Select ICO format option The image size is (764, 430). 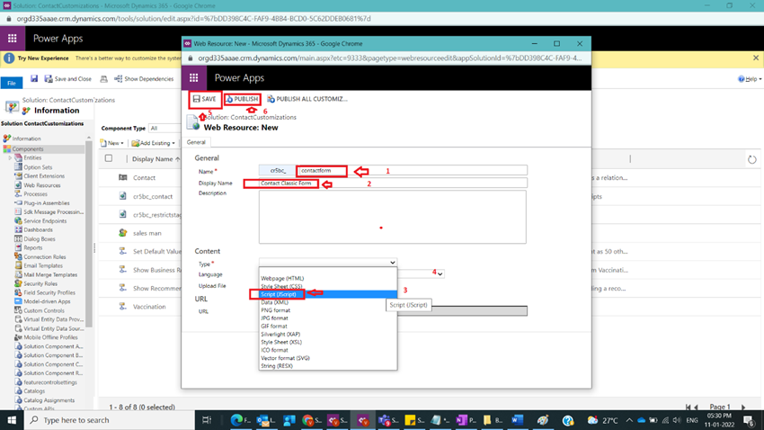coord(274,350)
